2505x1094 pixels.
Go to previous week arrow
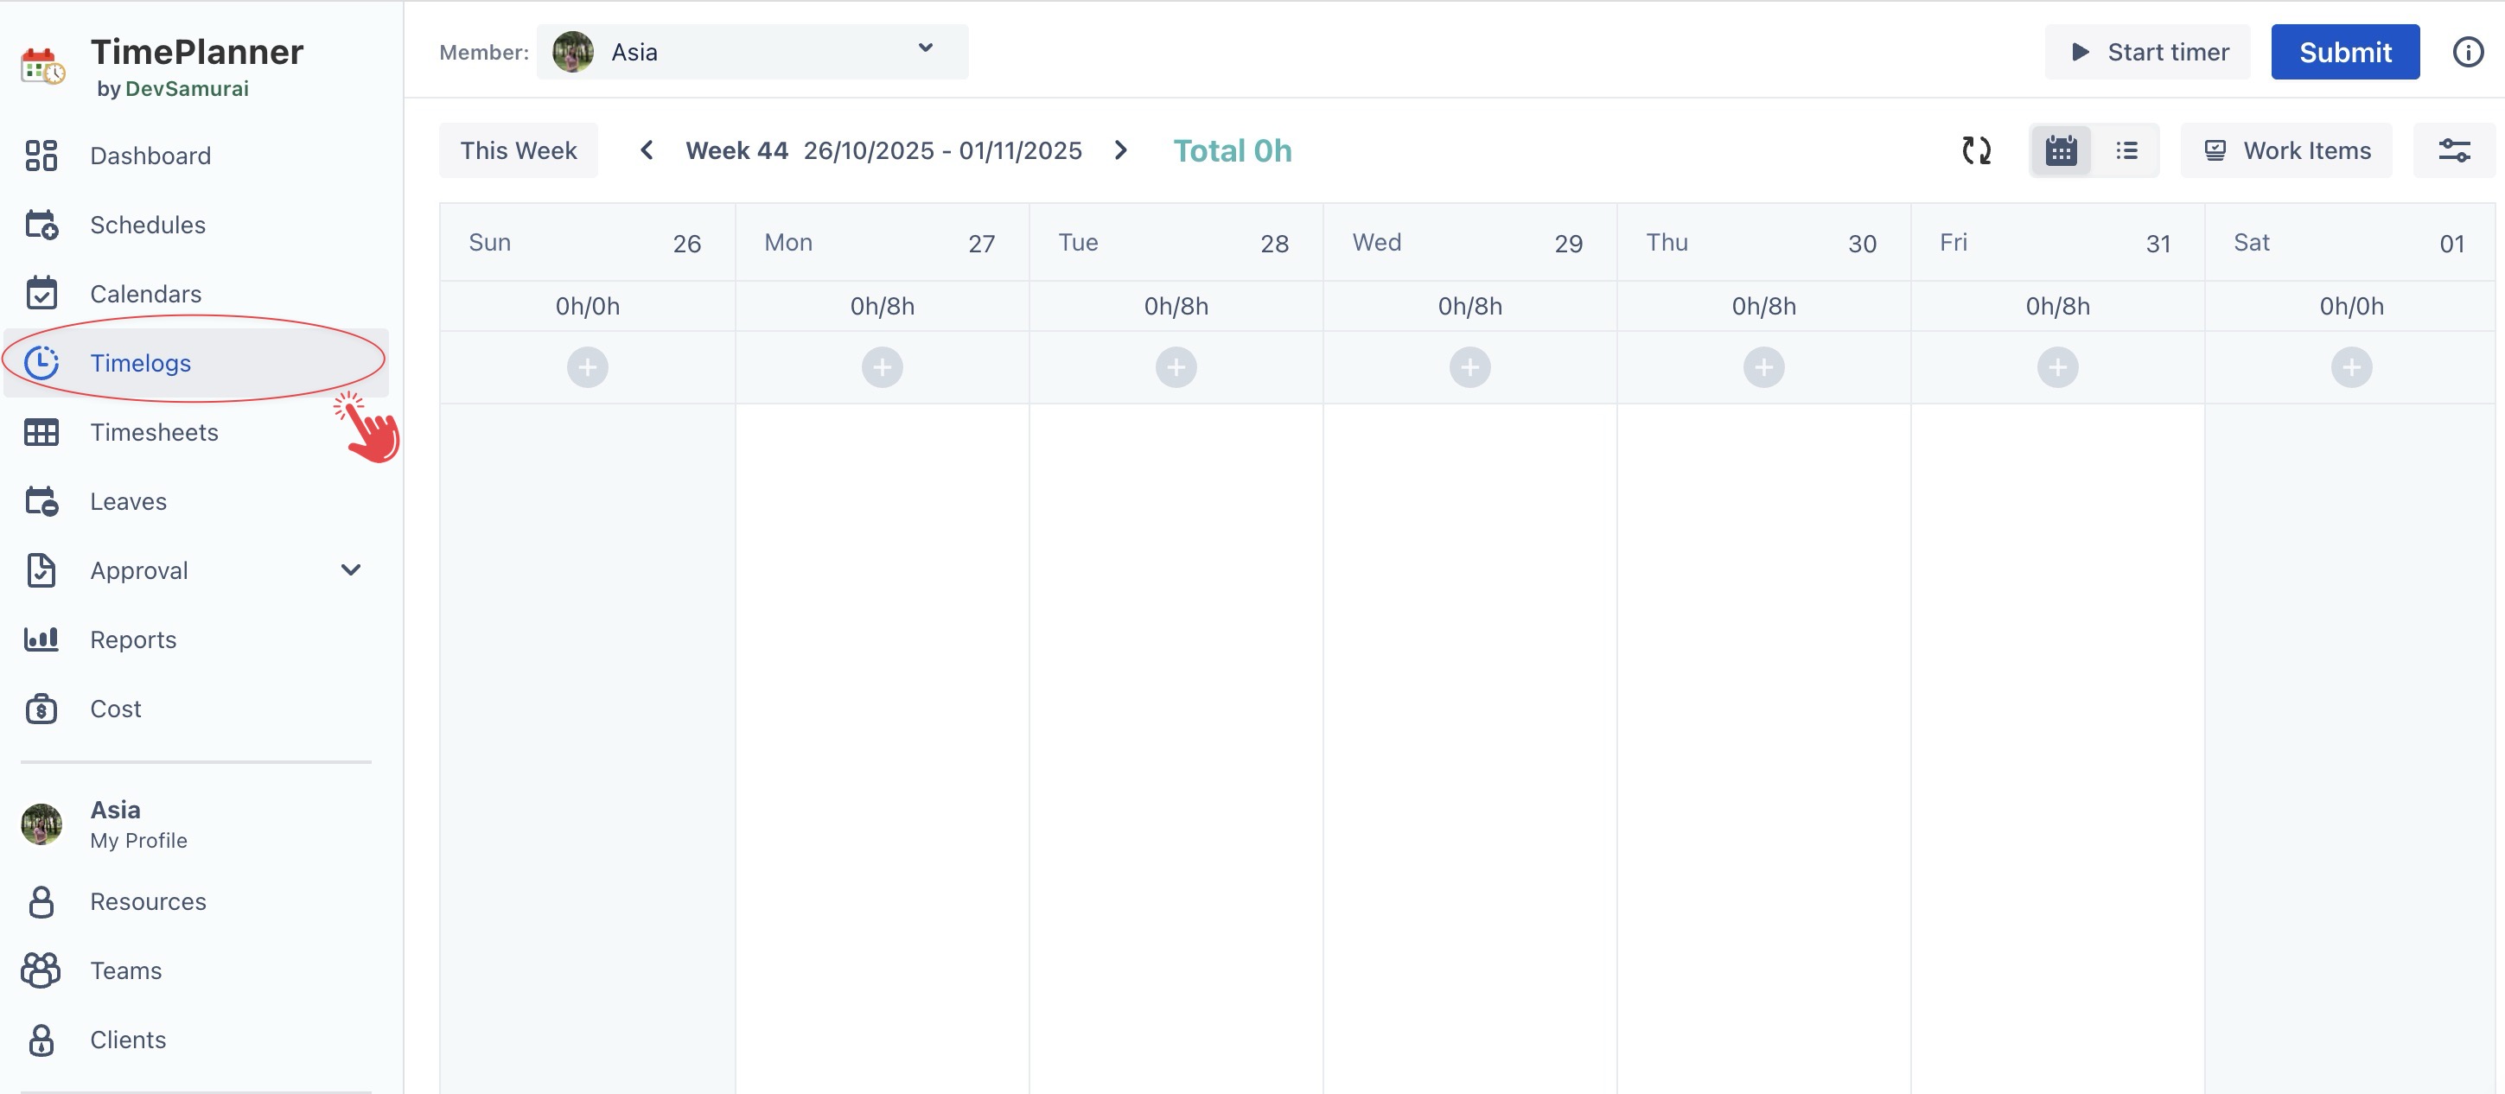647,150
